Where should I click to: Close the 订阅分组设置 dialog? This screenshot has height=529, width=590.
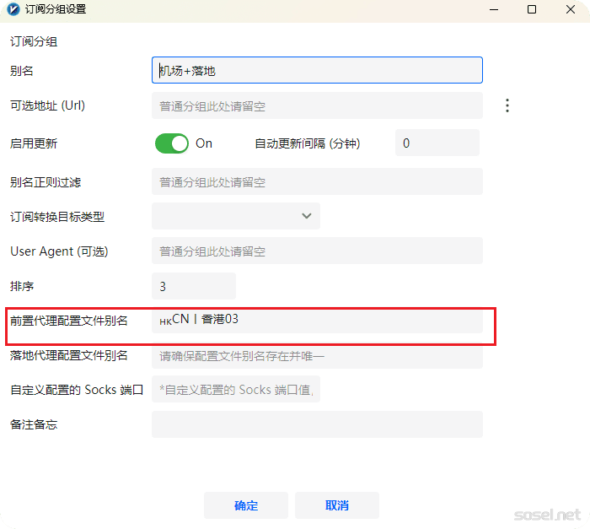571,10
